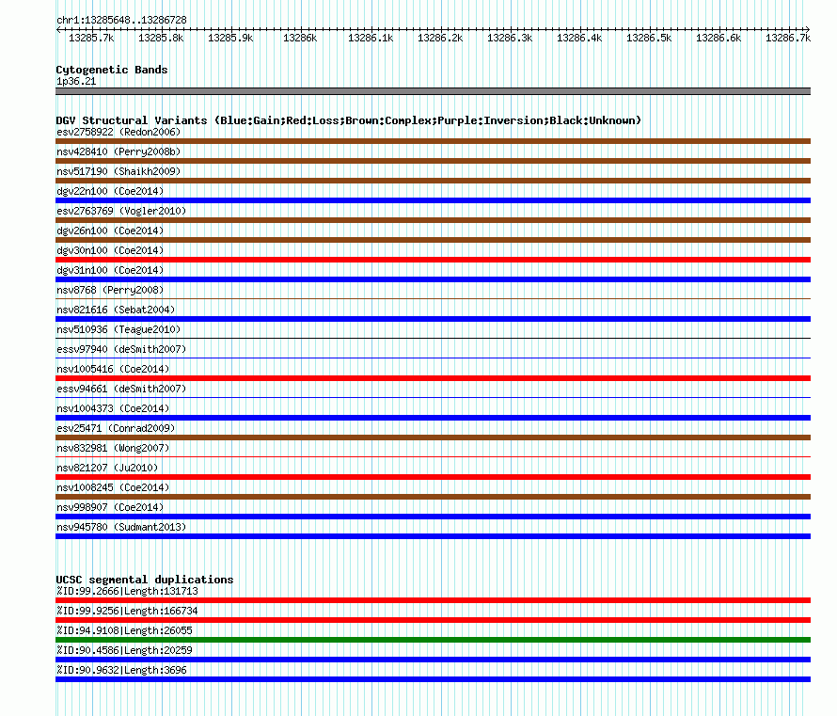Image resolution: width=837 pixels, height=716 pixels.
Task: Click the blue bar under nsv821616
Action: point(433,319)
